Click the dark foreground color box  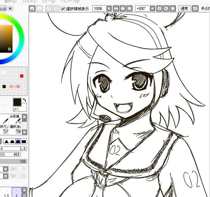(x=17, y=102)
